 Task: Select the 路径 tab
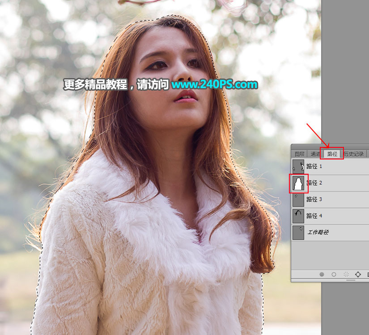(x=332, y=154)
